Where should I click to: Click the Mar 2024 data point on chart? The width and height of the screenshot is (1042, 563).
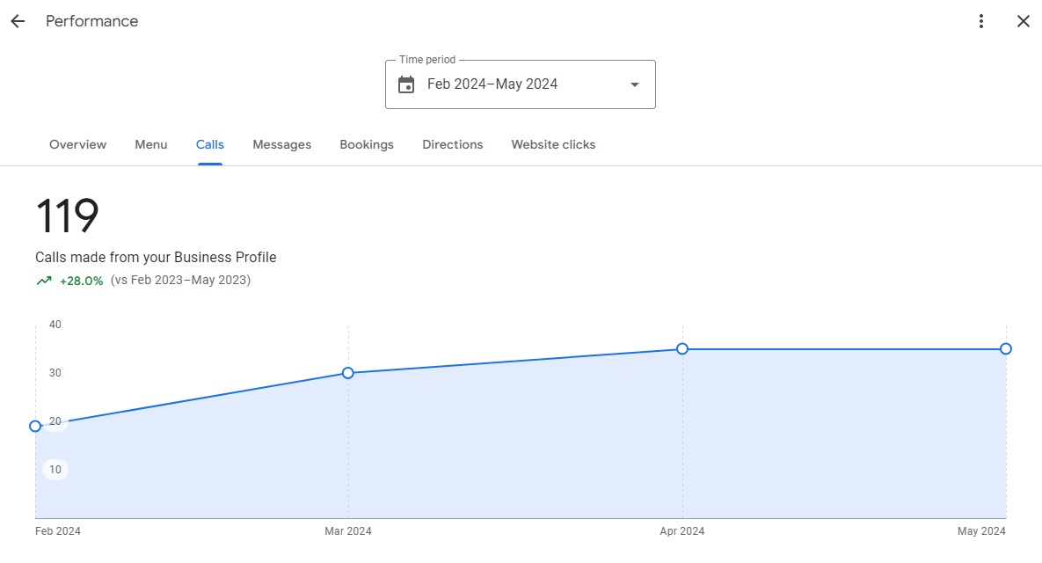(x=348, y=373)
